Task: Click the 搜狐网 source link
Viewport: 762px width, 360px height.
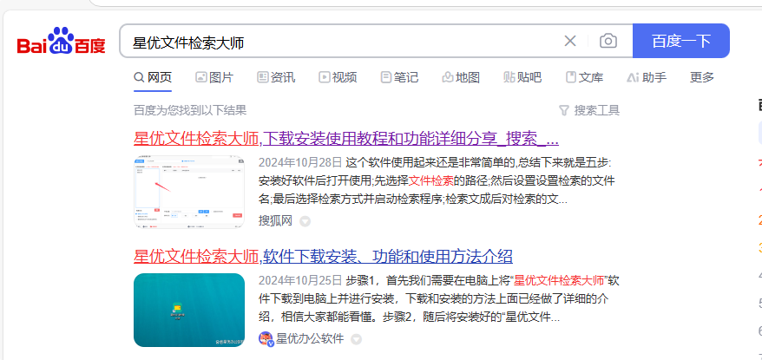Action: click(x=275, y=221)
